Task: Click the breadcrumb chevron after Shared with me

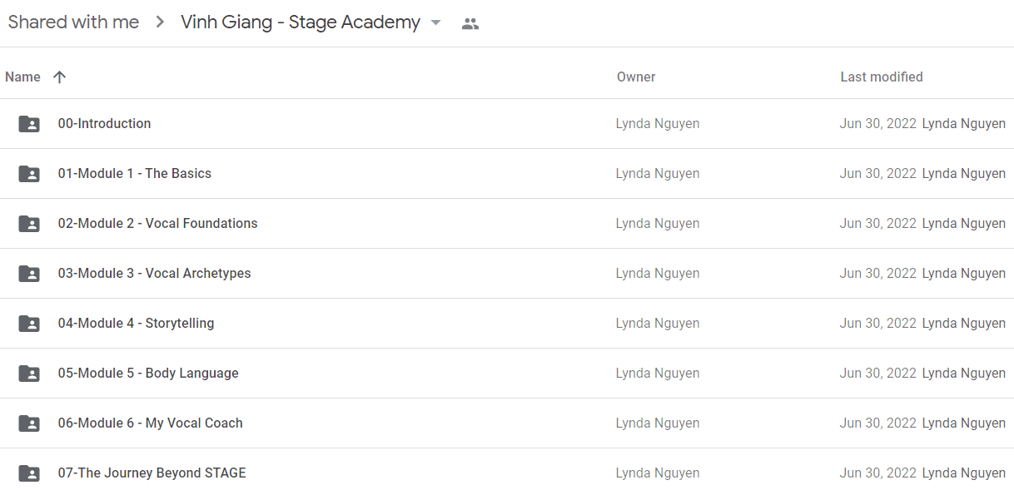Action: pyautogui.click(x=160, y=22)
